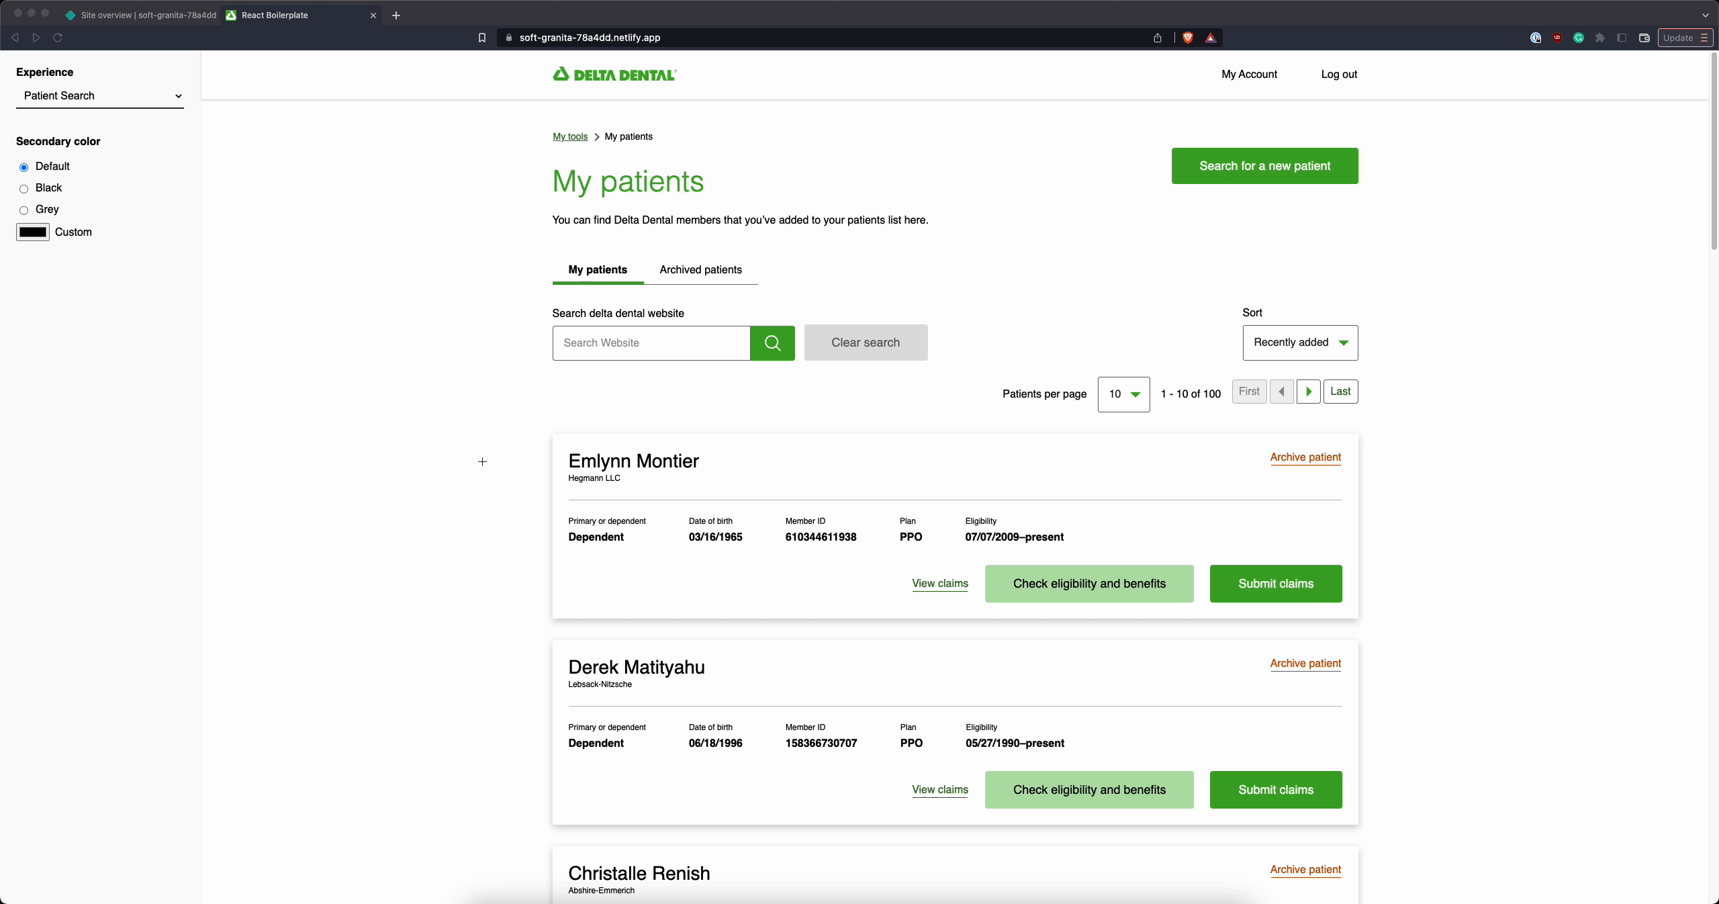
Task: Click the share icon in address bar
Action: [1158, 38]
